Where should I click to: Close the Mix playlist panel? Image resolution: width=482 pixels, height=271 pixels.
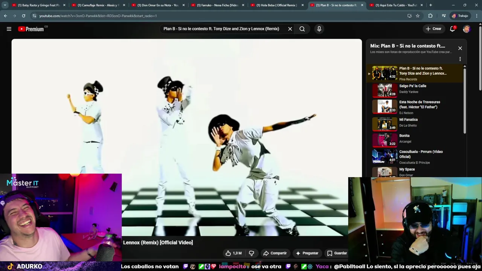460,48
